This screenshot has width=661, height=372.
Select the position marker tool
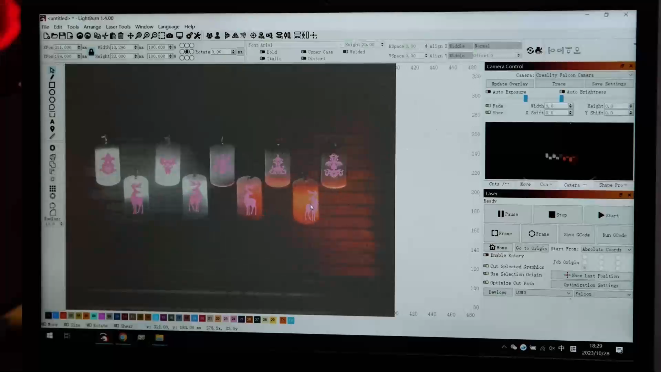[52, 129]
